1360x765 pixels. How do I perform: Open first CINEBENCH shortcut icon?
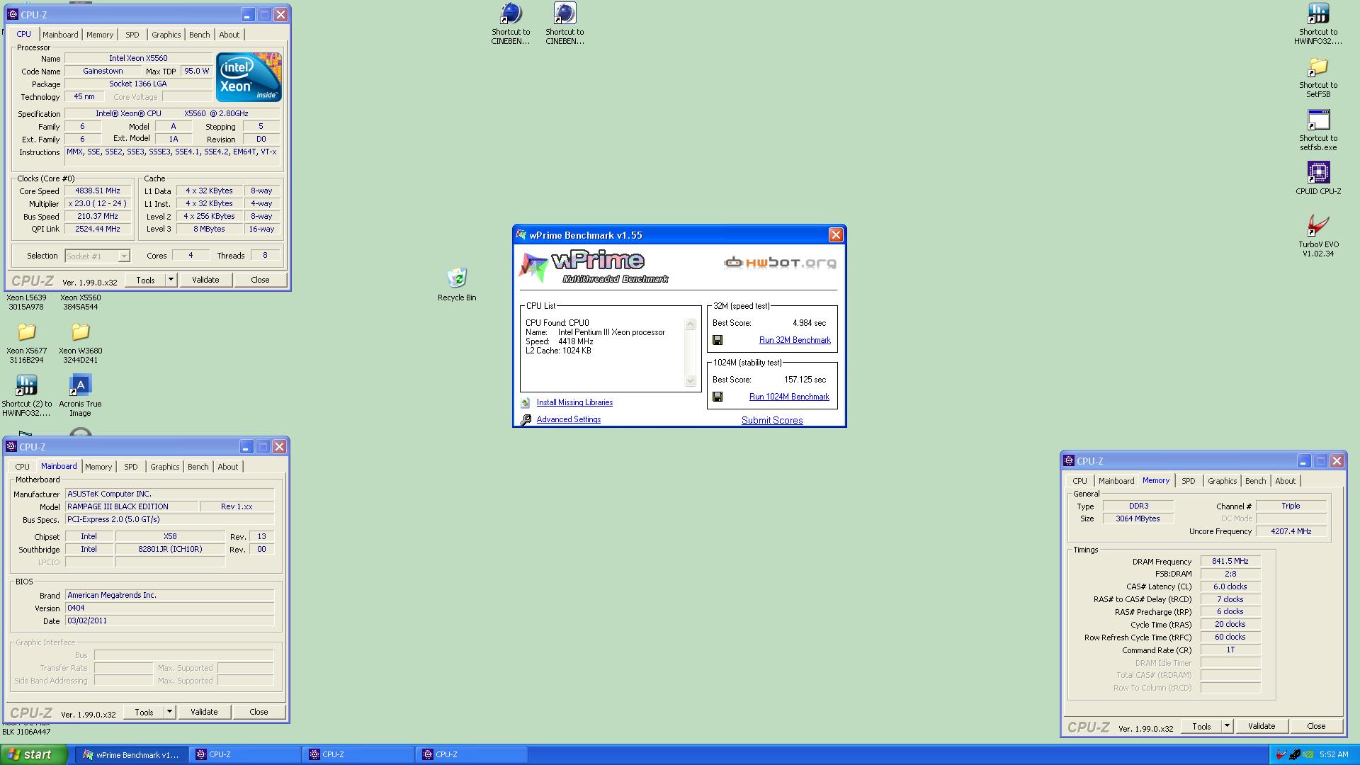point(510,13)
